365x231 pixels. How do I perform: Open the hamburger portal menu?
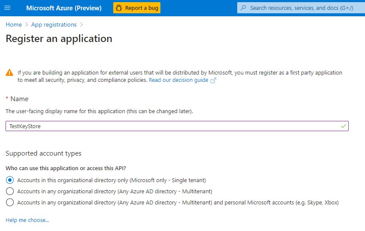7,8
